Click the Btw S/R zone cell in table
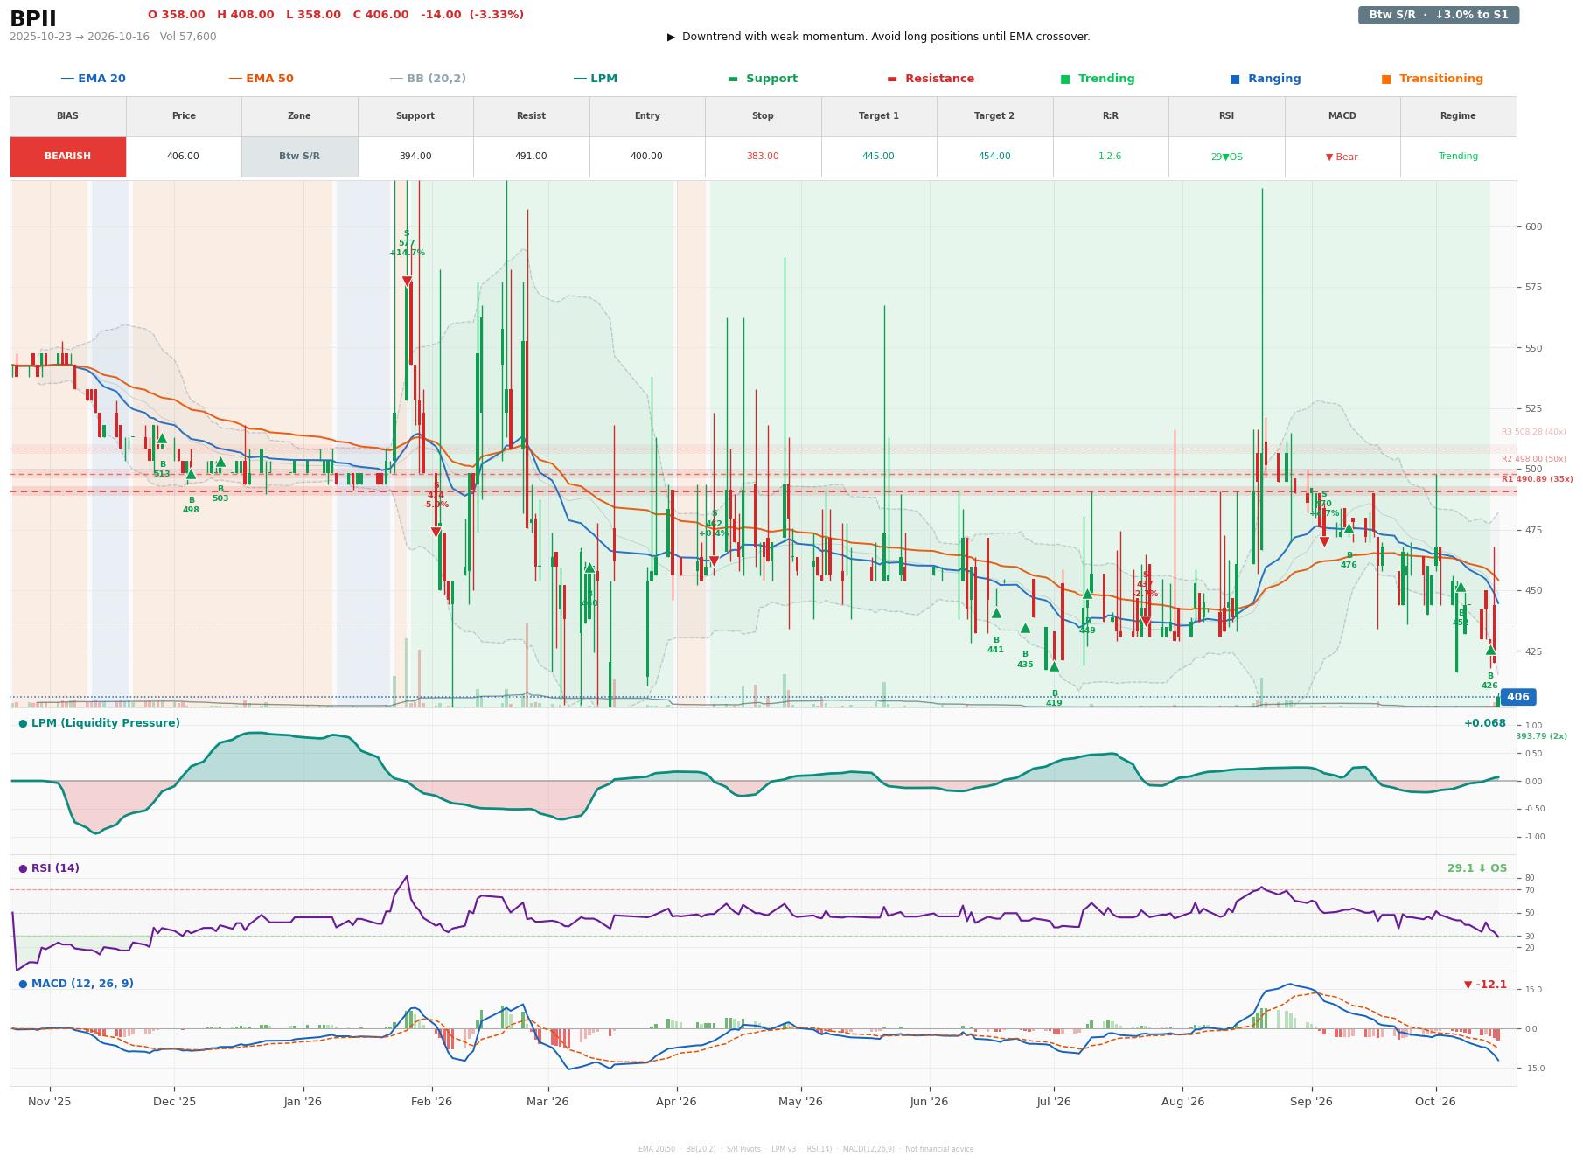Viewport: 1583px width, 1163px height. (x=299, y=157)
